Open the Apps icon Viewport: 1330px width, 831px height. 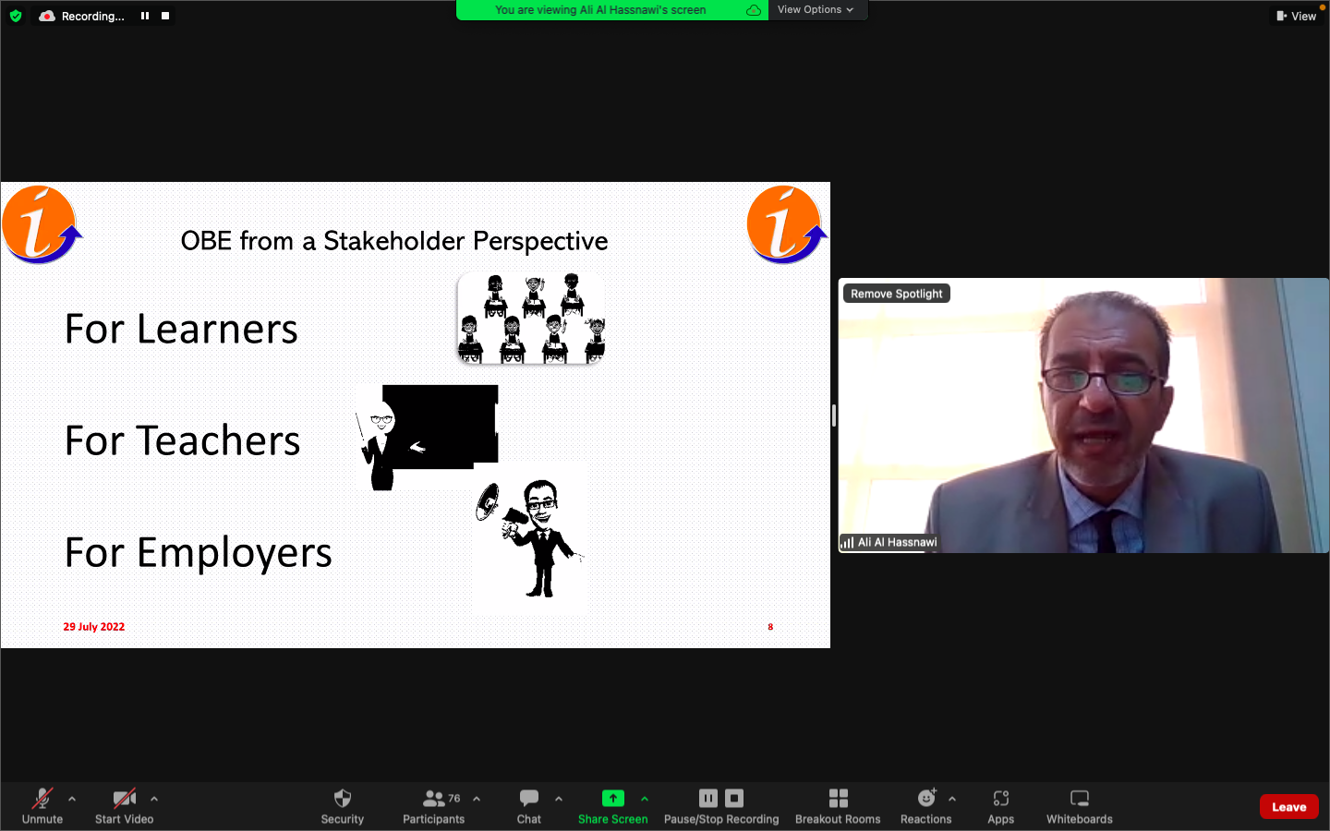tap(1000, 799)
